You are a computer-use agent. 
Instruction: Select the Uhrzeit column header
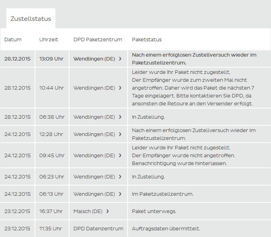click(49, 40)
